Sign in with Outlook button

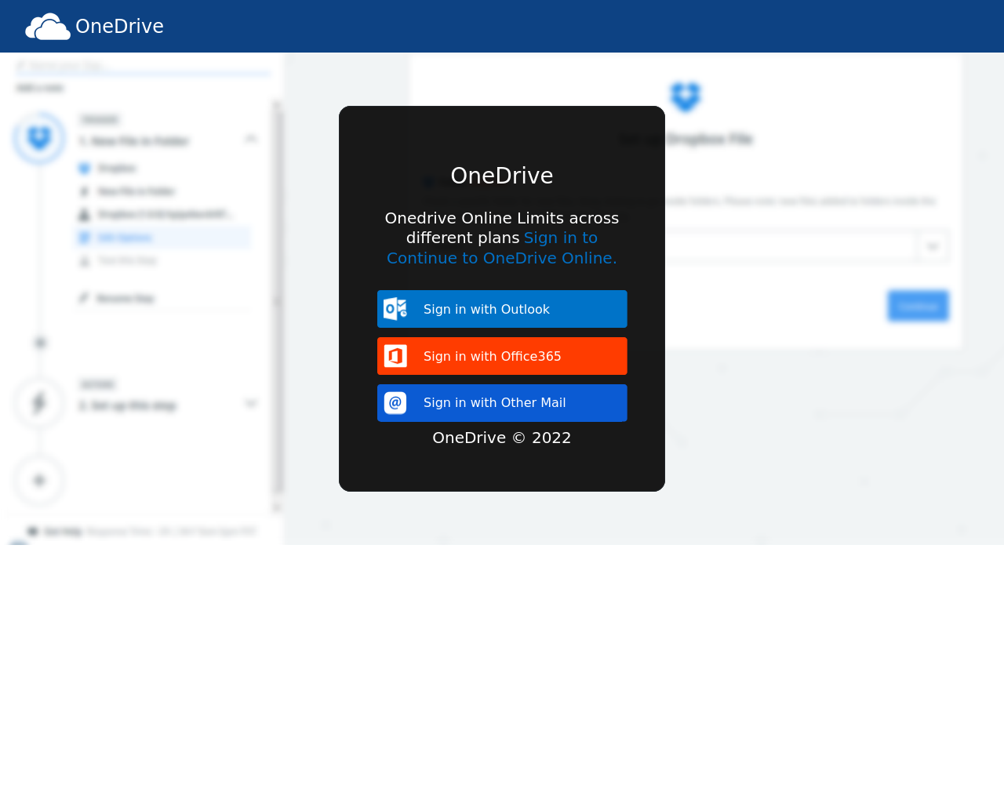point(502,309)
